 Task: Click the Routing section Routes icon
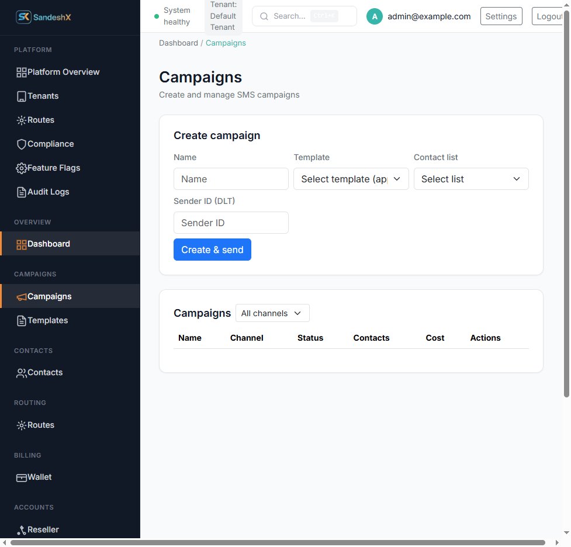click(22, 425)
